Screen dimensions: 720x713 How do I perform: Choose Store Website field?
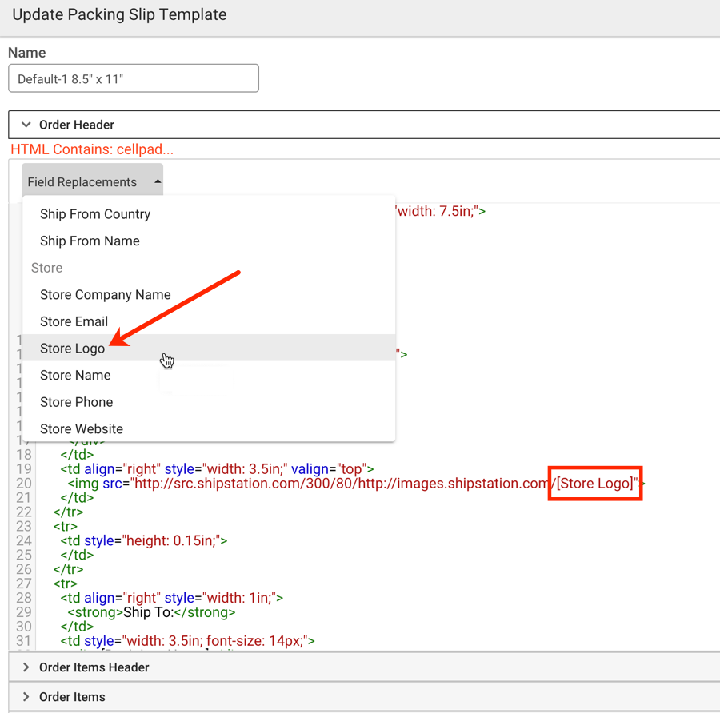(209, 428)
